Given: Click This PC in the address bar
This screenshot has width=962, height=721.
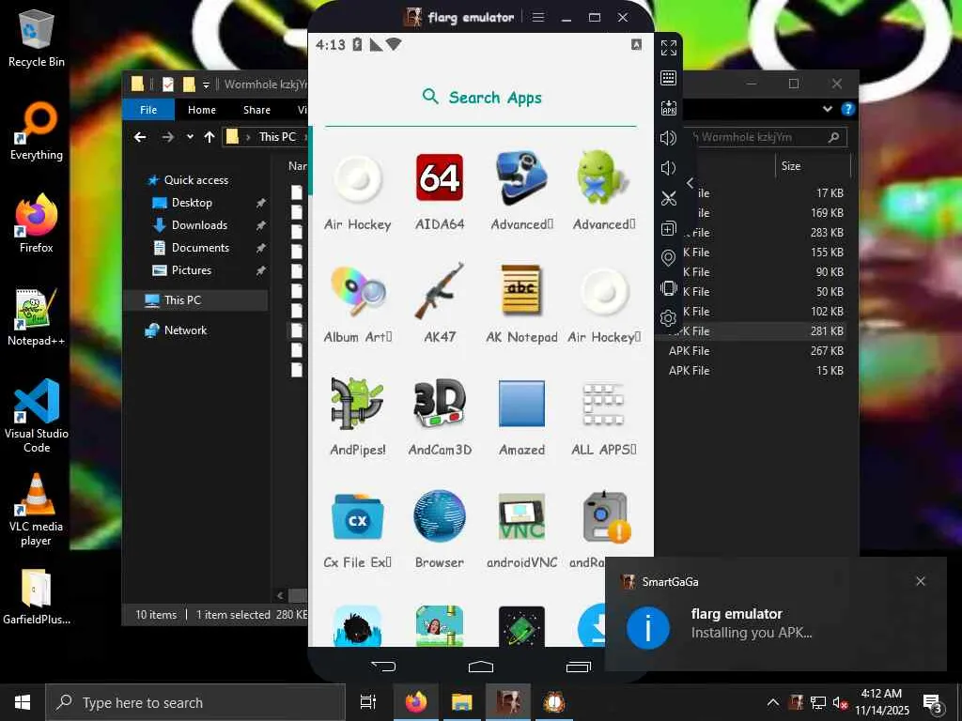Looking at the screenshot, I should [x=277, y=137].
